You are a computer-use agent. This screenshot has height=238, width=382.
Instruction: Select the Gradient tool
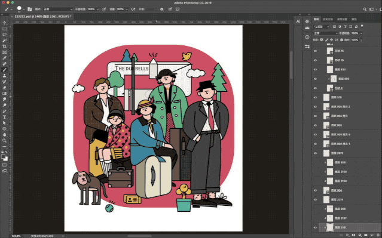(x=4, y=94)
